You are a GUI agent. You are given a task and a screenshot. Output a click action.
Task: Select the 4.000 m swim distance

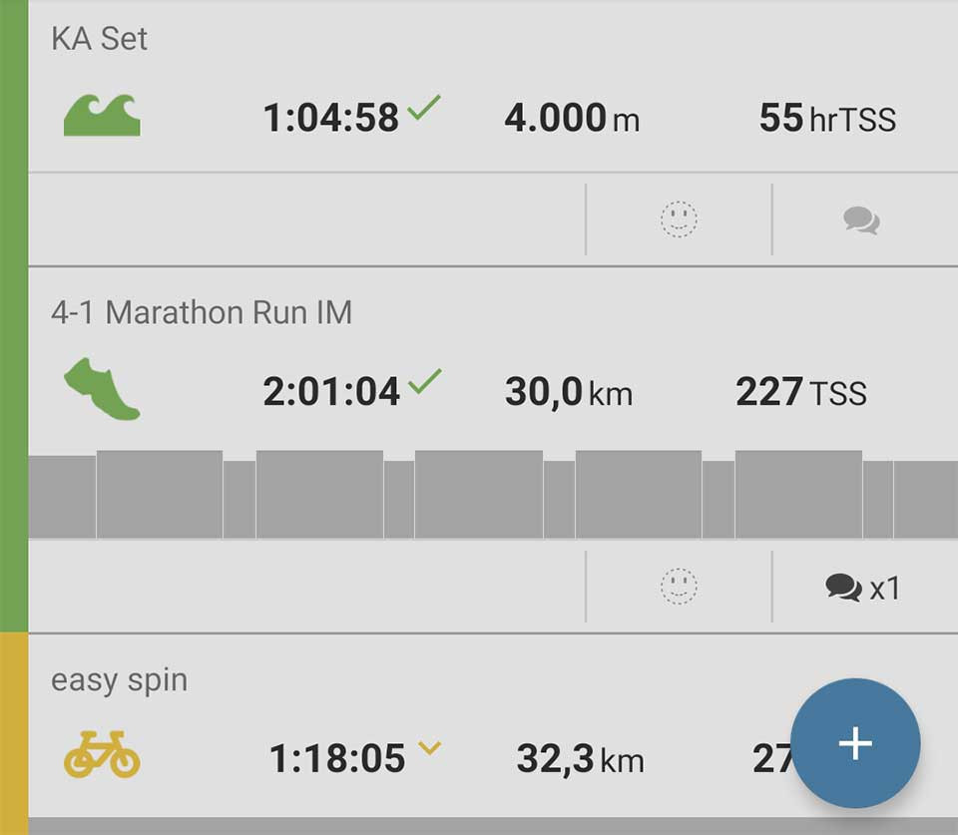click(x=572, y=119)
